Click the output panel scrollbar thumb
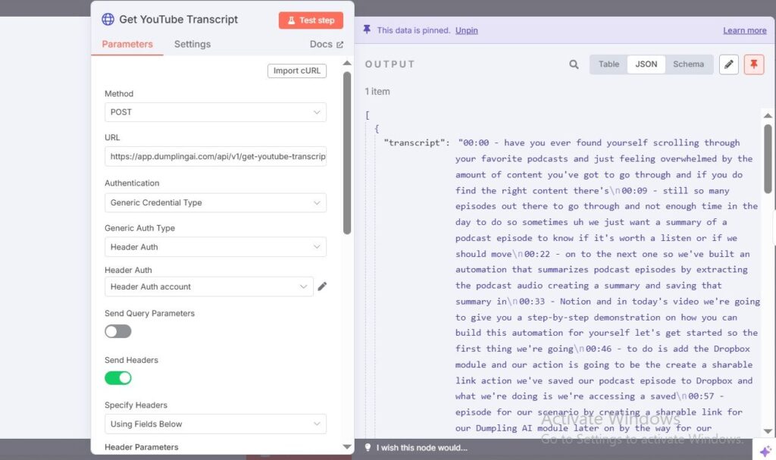 pyautogui.click(x=768, y=158)
